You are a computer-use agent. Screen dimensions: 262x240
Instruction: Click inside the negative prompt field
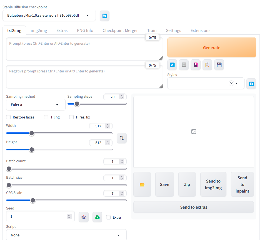83,77
